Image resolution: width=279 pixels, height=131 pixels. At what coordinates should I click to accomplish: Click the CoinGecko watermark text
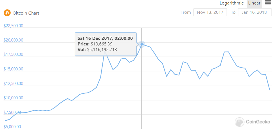[x=258, y=122]
